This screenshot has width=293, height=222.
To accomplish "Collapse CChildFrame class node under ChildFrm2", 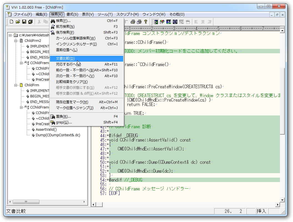I will 21,63.
